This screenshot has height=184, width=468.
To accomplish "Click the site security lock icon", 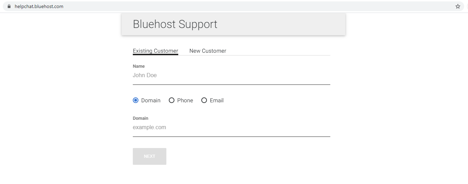I will tap(9, 6).
